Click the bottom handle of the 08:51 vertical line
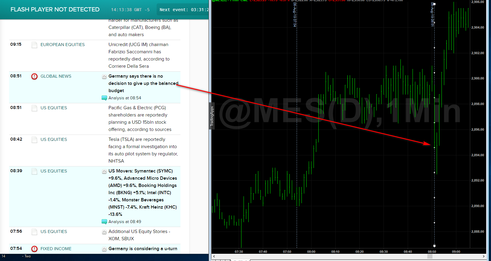This screenshot has width=491, height=261. (x=434, y=246)
